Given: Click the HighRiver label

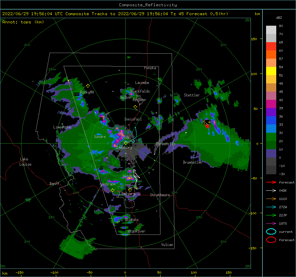Looking at the screenshot, I should tap(136, 231).
